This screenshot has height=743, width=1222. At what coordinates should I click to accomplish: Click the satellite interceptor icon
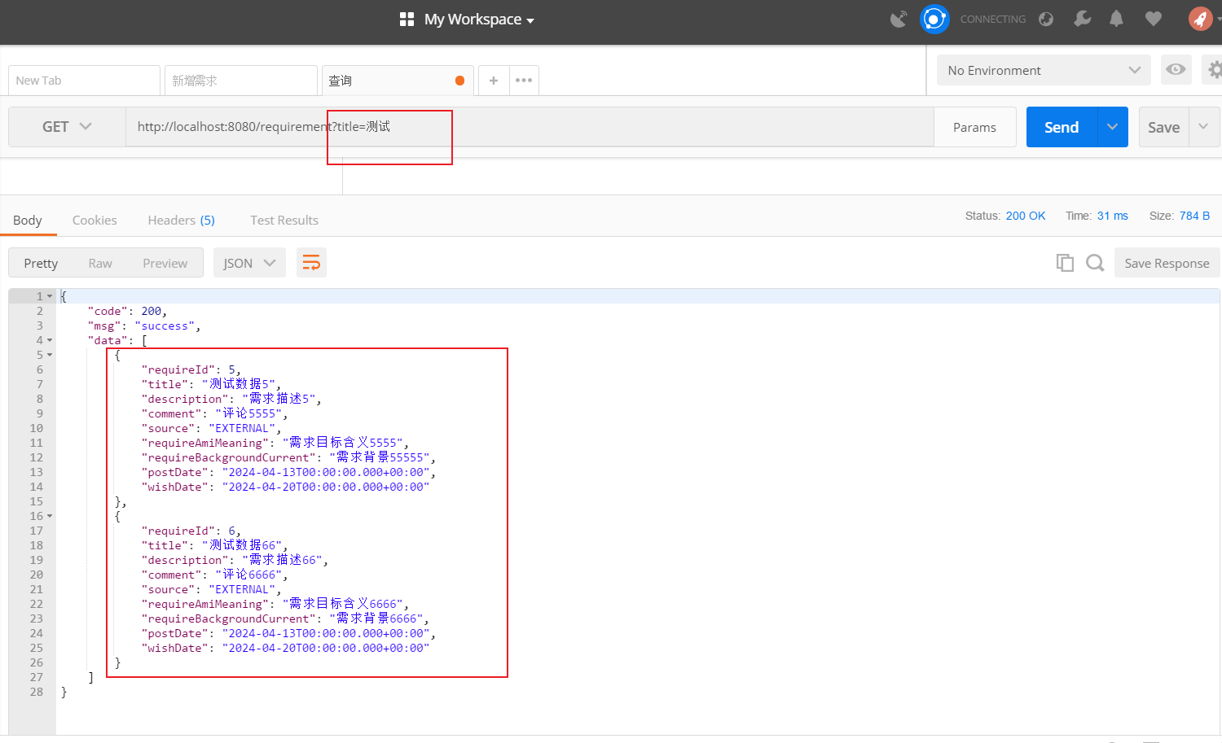coord(899,19)
